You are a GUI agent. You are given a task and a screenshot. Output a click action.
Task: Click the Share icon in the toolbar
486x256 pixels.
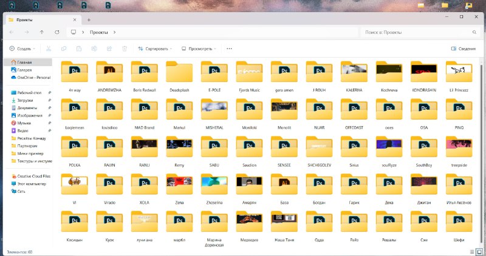tap(109, 49)
